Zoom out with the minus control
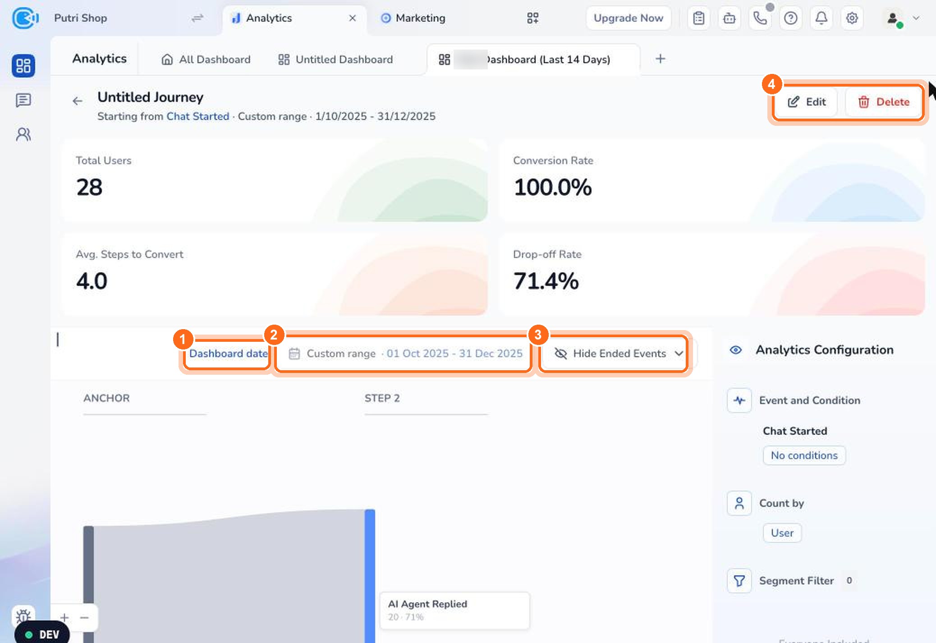Image resolution: width=936 pixels, height=643 pixels. [x=84, y=618]
